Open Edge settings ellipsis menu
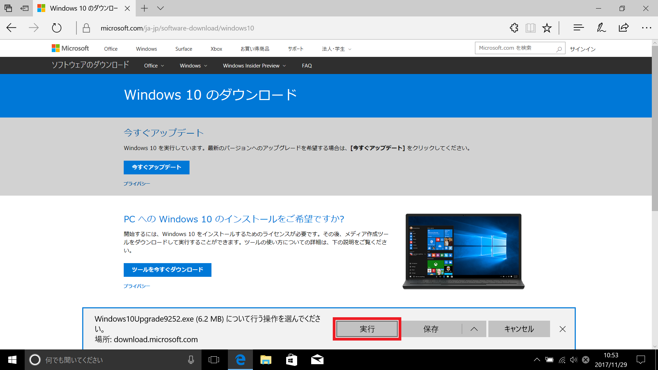 click(646, 28)
